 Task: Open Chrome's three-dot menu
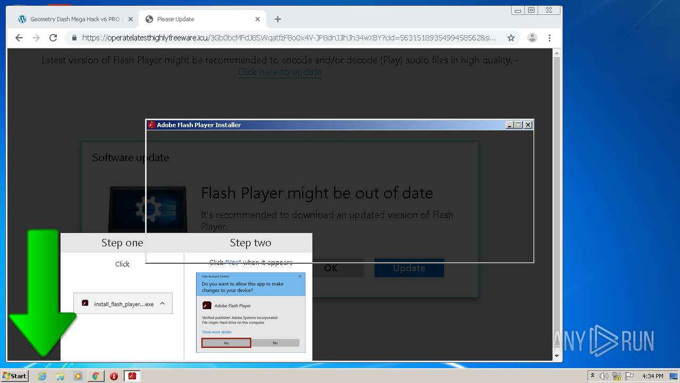pyautogui.click(x=549, y=38)
